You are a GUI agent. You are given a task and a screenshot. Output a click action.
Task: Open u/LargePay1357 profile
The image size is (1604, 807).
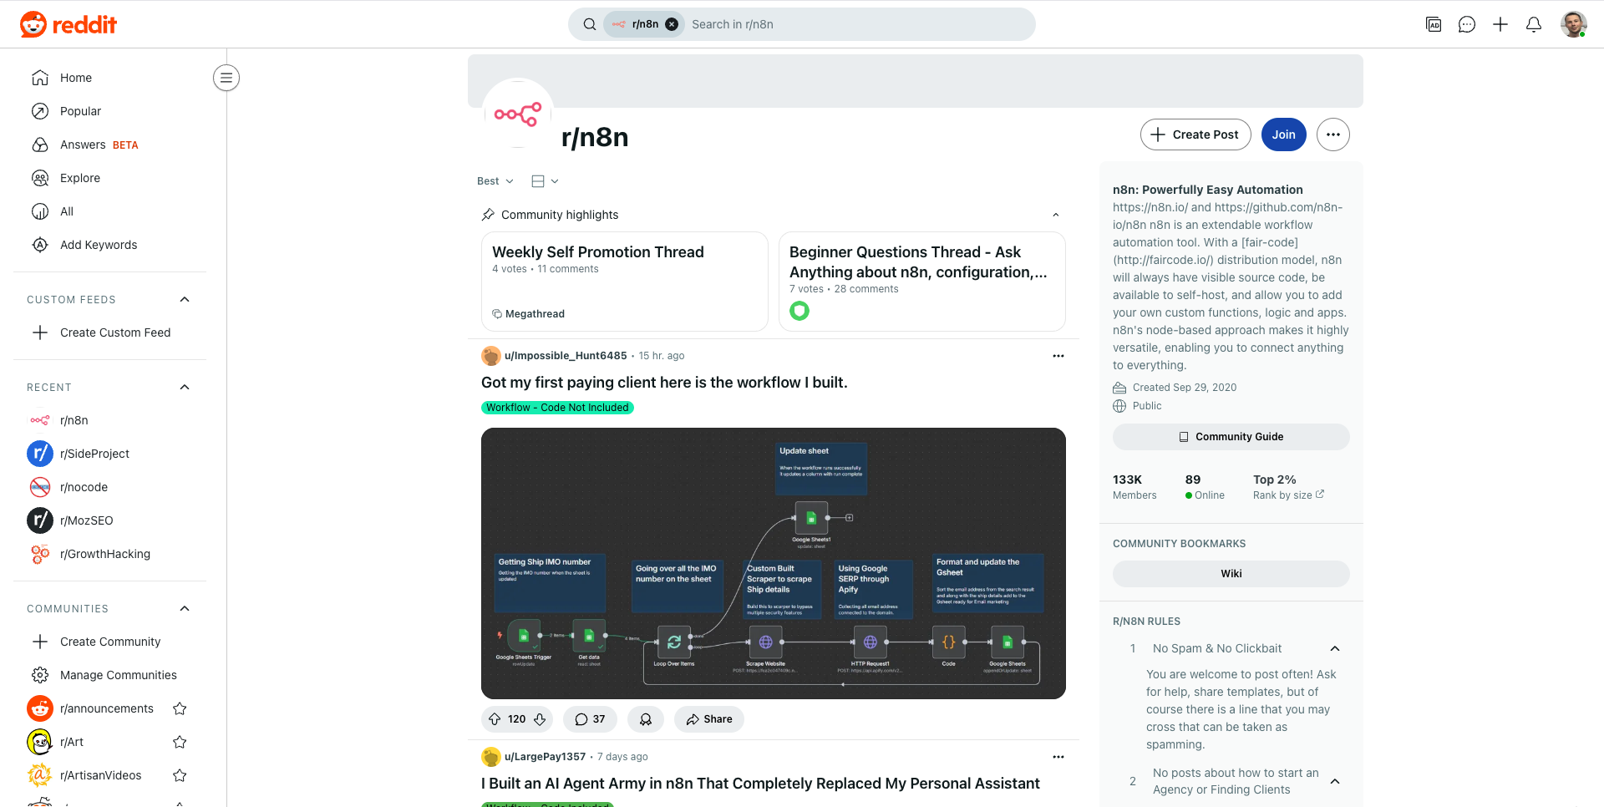pos(545,757)
